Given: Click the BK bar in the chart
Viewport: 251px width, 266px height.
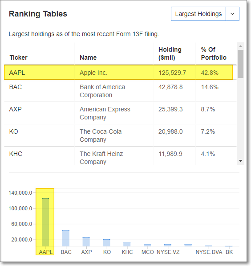Looking at the screenshot, I should [x=229, y=246].
